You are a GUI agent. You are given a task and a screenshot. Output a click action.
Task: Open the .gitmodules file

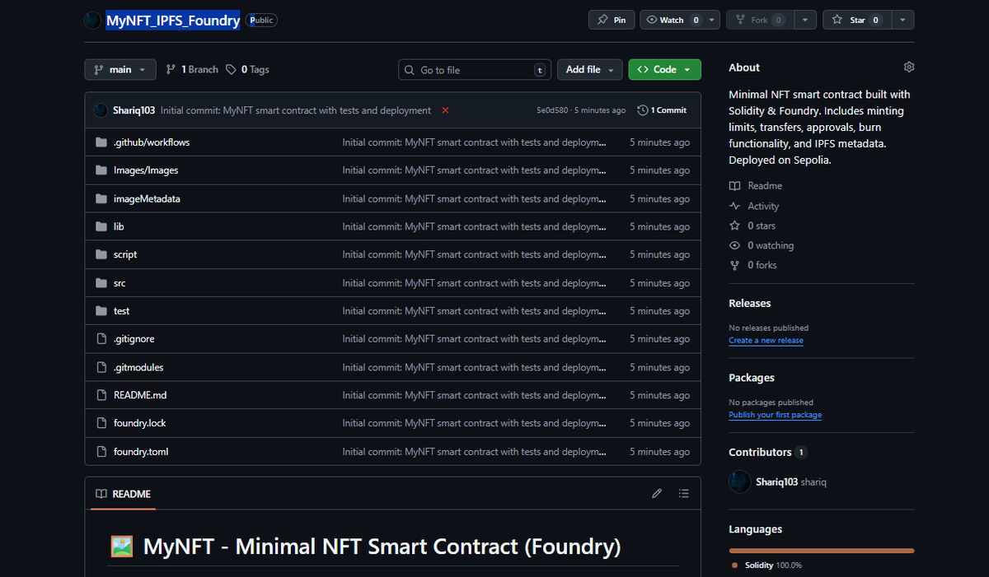click(x=138, y=367)
